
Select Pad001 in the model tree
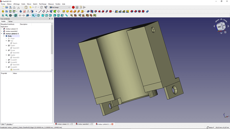coord(13,46)
